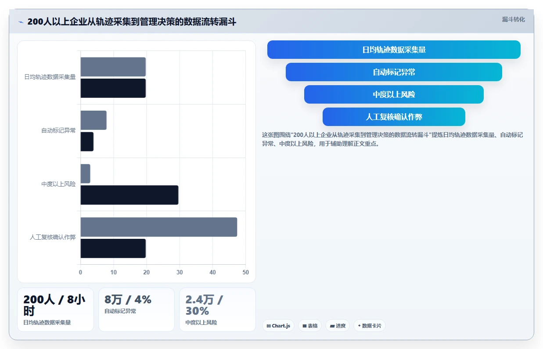
Task: Click the gray bar for 日均轨迹数据采集量
Action: click(x=113, y=67)
